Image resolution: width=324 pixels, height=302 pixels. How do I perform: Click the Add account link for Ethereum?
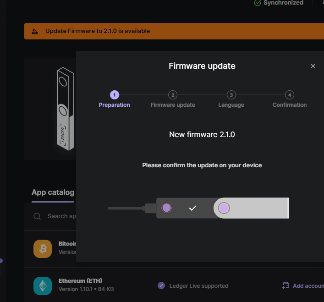(308, 286)
